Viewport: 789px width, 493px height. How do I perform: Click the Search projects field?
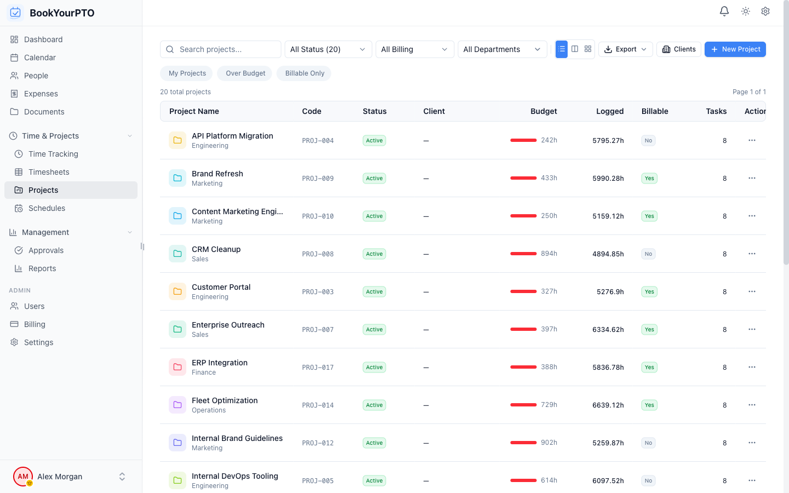(220, 49)
